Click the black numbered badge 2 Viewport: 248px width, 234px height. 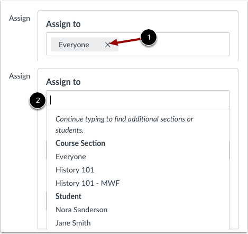tap(38, 100)
